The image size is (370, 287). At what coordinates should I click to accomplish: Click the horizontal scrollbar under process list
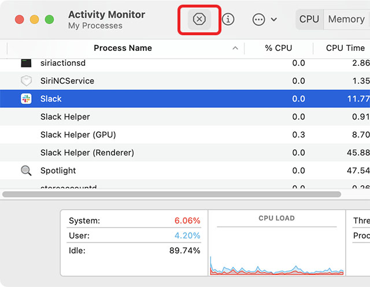[x=172, y=195]
